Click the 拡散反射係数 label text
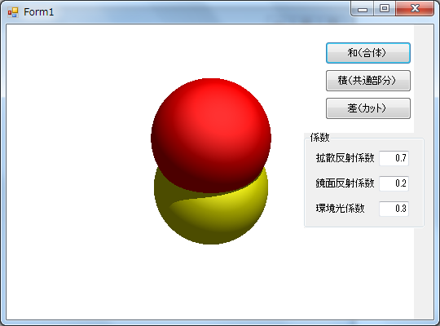Screen dimensions: 440x326 click(x=345, y=158)
